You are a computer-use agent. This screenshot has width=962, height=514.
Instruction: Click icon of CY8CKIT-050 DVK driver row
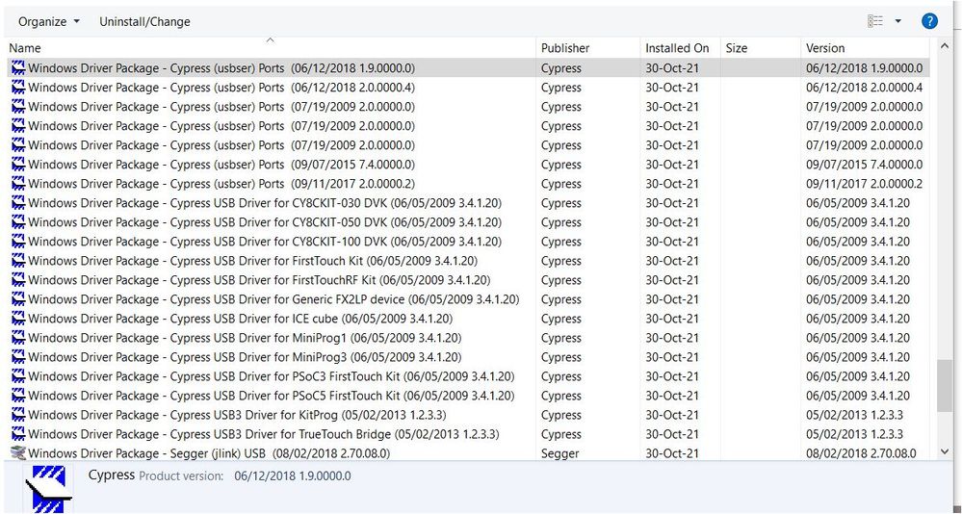pyautogui.click(x=18, y=222)
